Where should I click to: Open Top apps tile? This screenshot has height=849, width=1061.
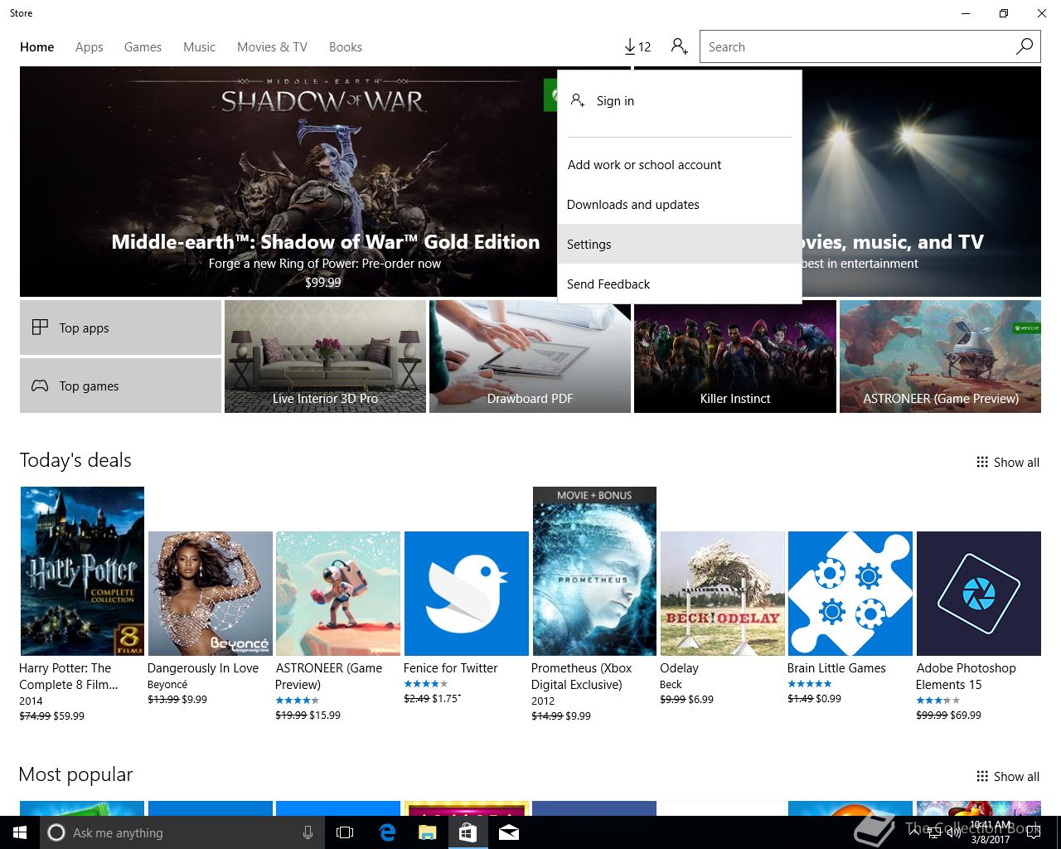(120, 327)
